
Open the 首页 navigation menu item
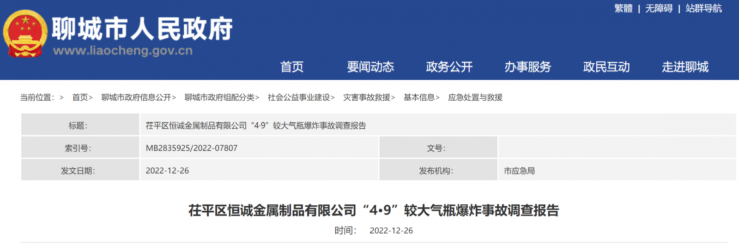[292, 67]
